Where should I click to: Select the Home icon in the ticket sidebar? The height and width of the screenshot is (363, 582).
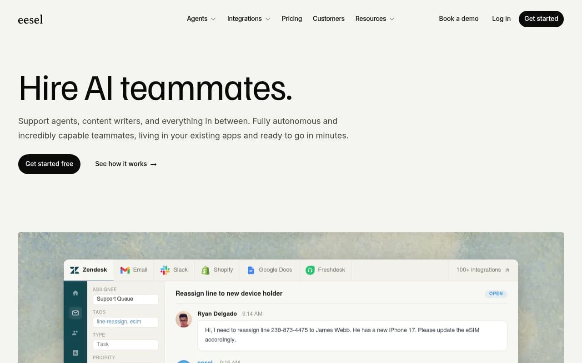click(75, 293)
